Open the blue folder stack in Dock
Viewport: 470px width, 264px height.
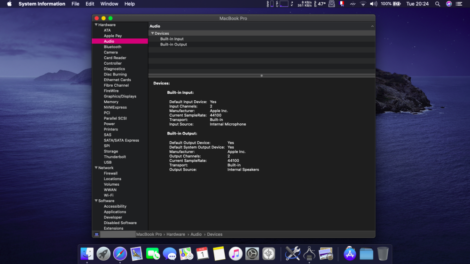pyautogui.click(x=366, y=254)
